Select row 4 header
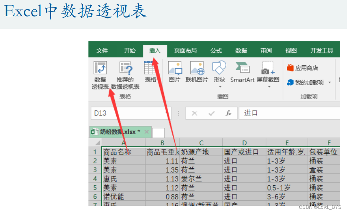Viewport: 347px width, 213px height. click(95, 178)
